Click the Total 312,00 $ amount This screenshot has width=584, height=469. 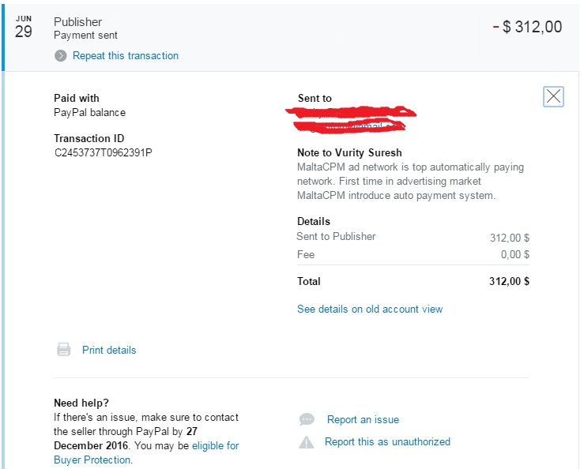click(509, 281)
